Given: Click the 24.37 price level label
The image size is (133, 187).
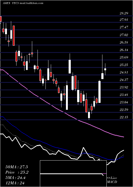Looking at the screenshot, I should click(x=124, y=80).
